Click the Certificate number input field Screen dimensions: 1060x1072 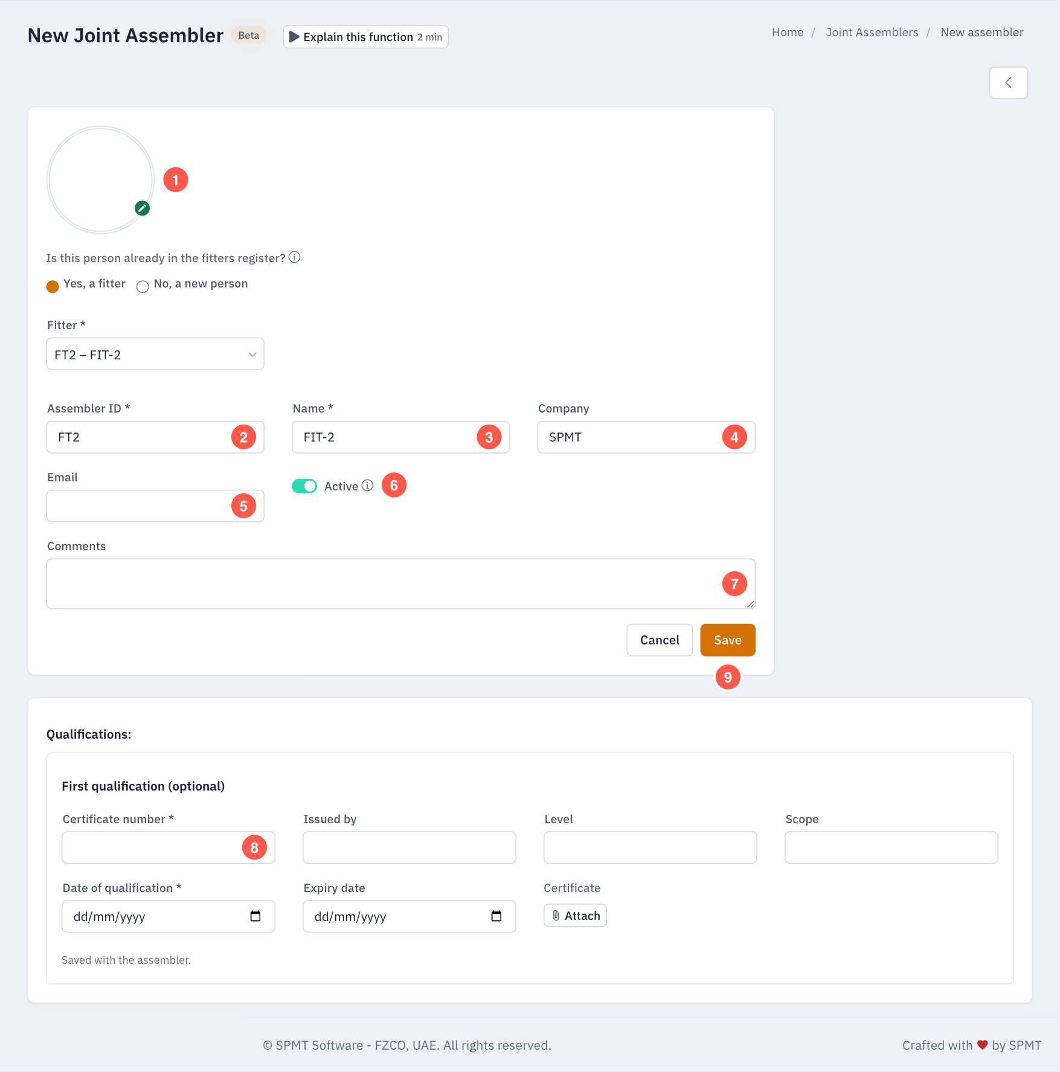click(169, 848)
